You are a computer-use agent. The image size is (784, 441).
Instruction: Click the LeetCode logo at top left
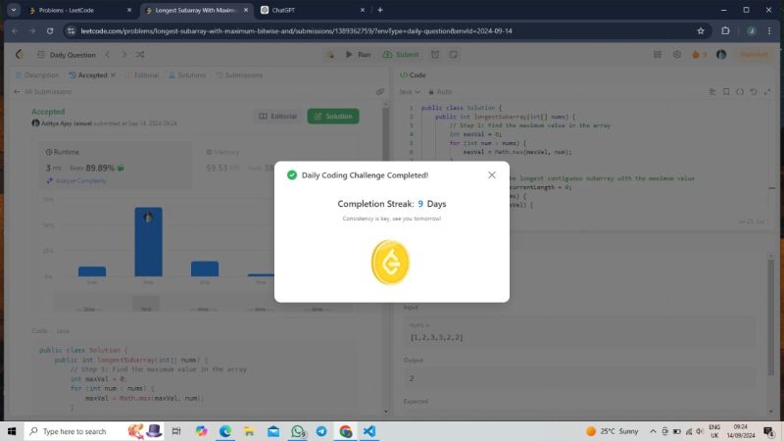pos(20,55)
